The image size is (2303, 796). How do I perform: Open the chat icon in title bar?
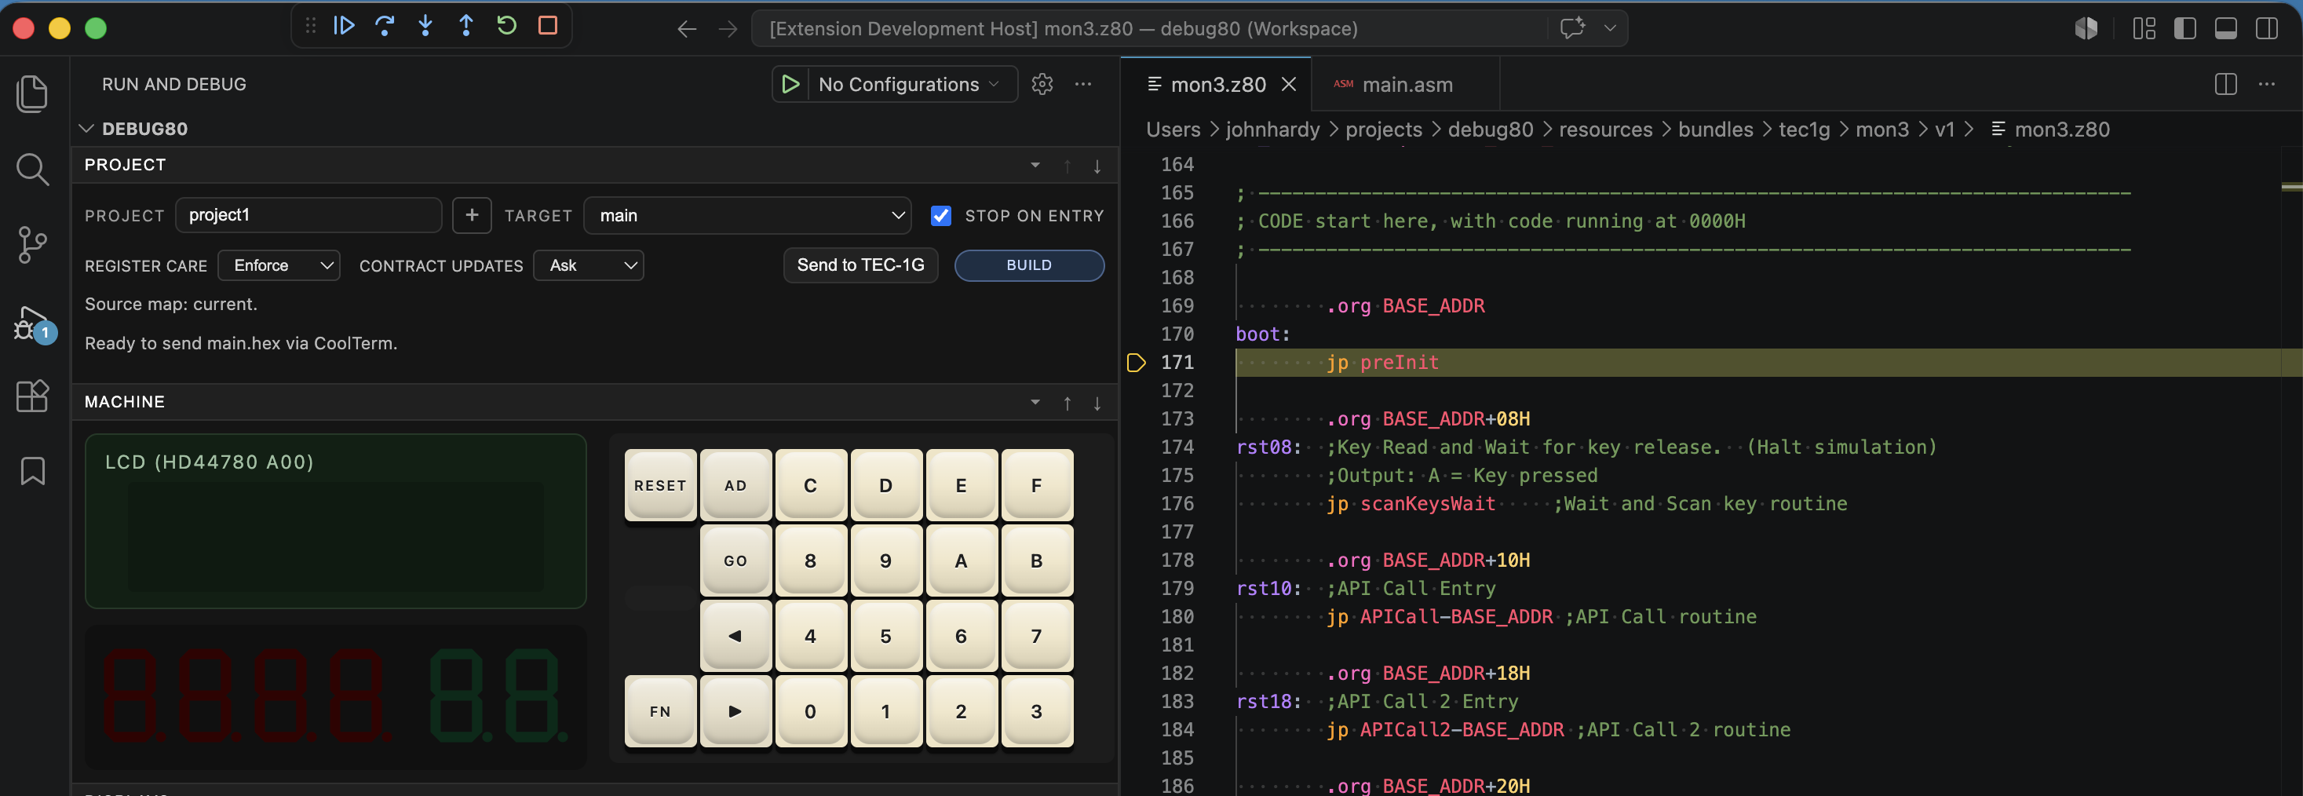tap(1572, 27)
